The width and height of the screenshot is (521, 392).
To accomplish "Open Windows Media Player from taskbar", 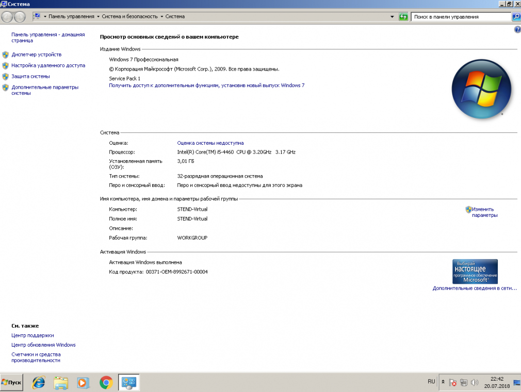I will point(83,383).
